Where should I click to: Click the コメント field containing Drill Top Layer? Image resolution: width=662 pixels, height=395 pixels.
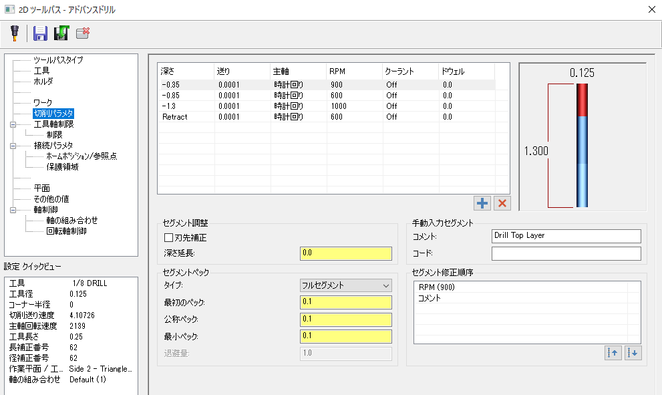point(566,237)
